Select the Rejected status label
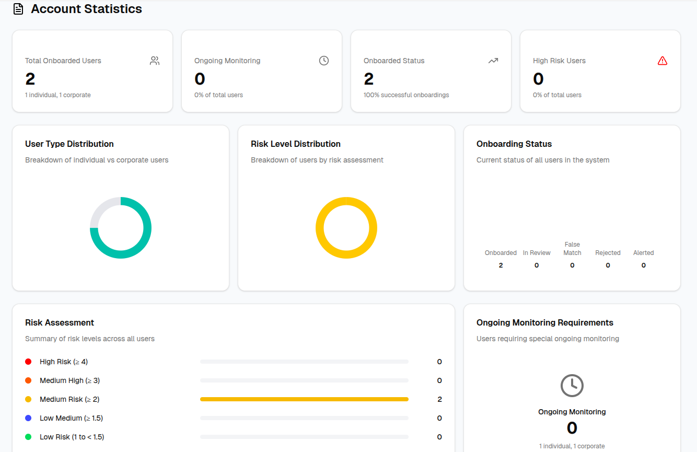Viewport: 697px width, 452px height. tap(608, 253)
